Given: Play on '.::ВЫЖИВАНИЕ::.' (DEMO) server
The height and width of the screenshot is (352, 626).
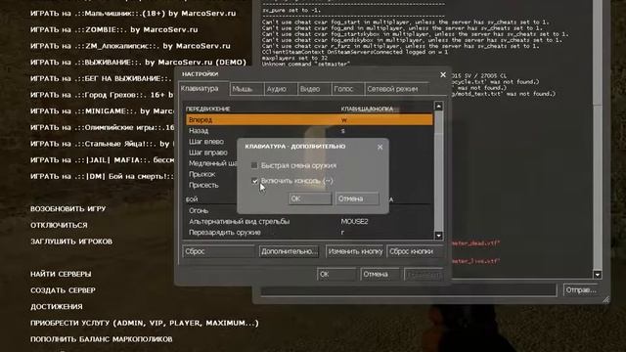Looking at the screenshot, I should click(x=138, y=63).
